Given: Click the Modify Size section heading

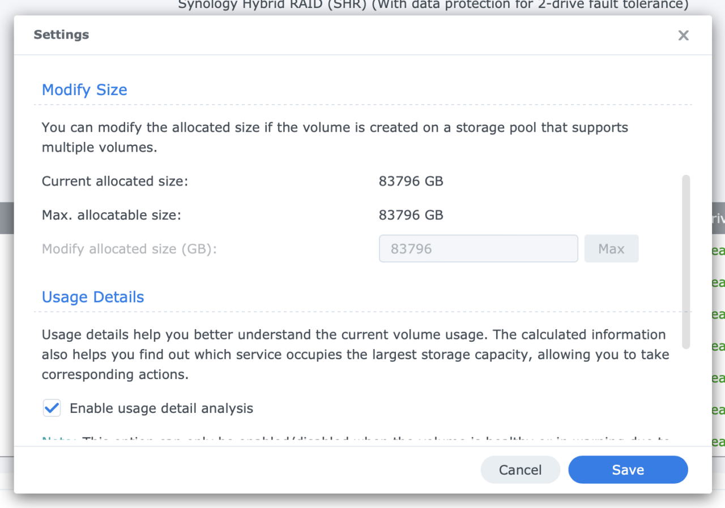Looking at the screenshot, I should (x=84, y=89).
